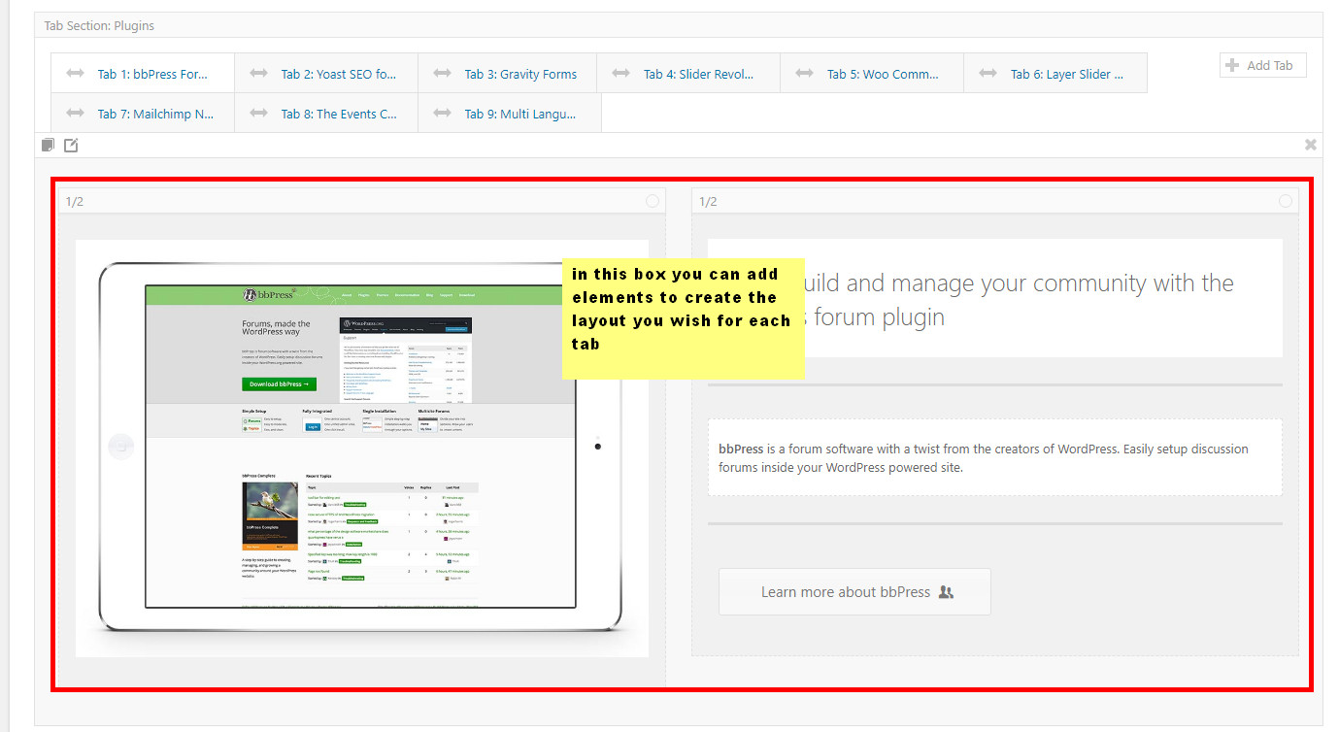
Task: Click the circle icon on the left 1/2 column
Action: (x=653, y=201)
